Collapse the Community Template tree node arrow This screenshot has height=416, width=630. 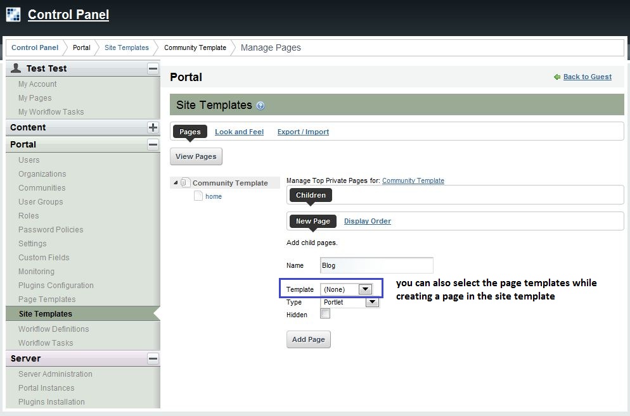176,183
